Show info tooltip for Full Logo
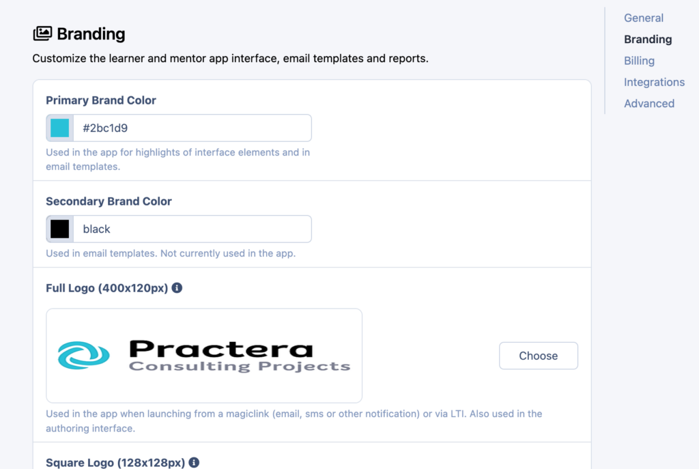 click(x=177, y=288)
